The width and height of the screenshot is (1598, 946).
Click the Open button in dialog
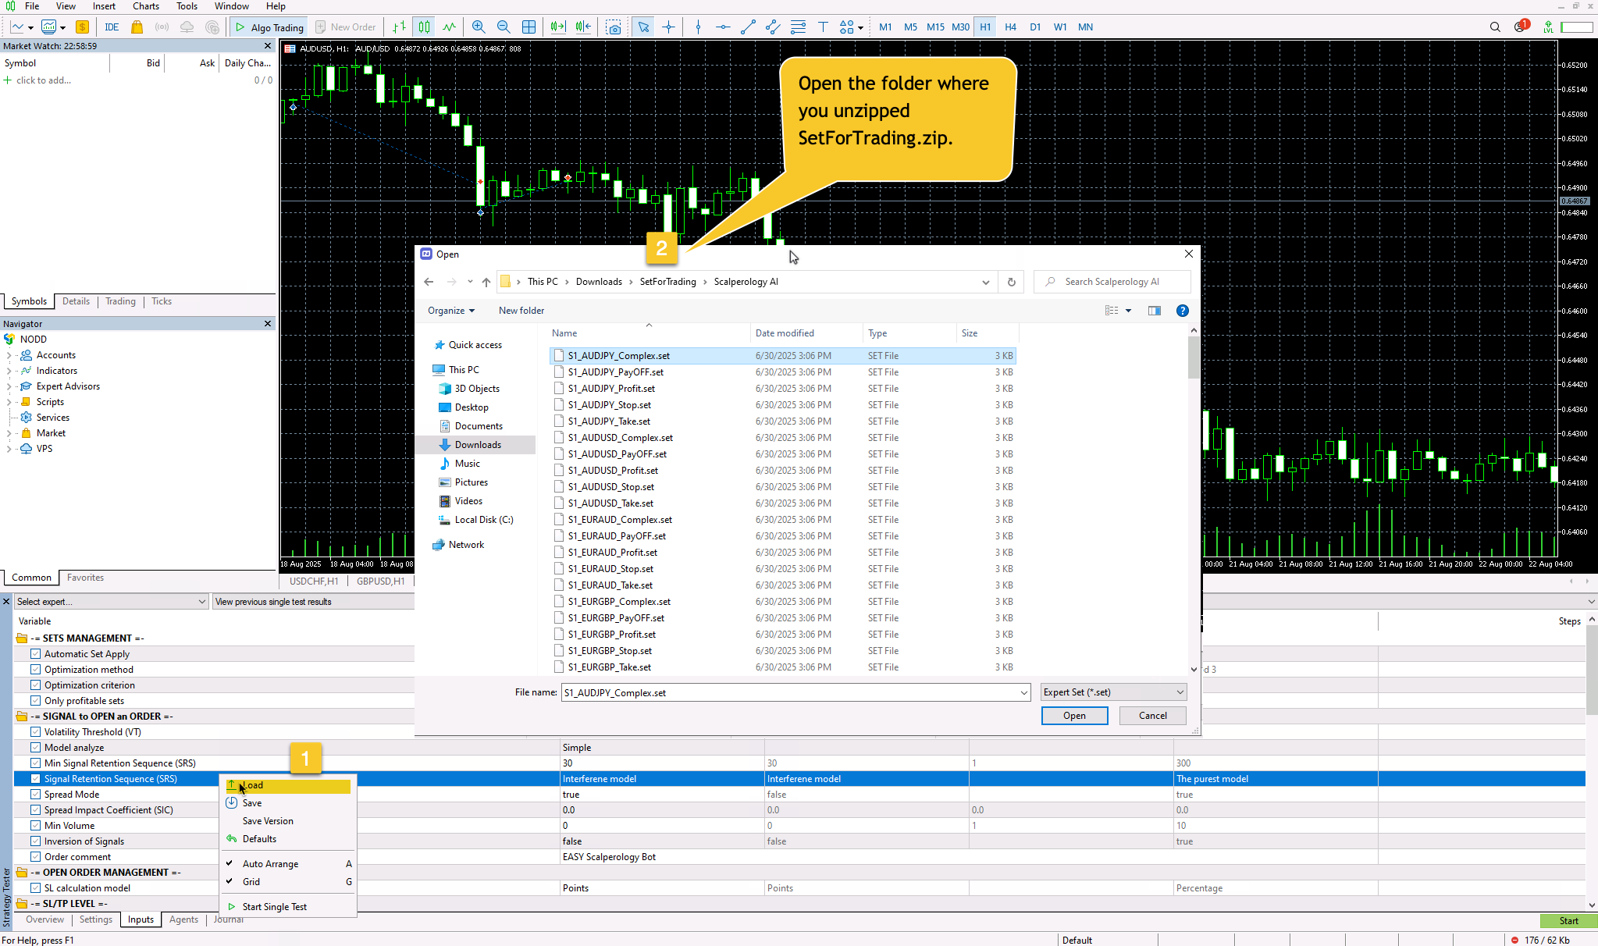coord(1073,716)
